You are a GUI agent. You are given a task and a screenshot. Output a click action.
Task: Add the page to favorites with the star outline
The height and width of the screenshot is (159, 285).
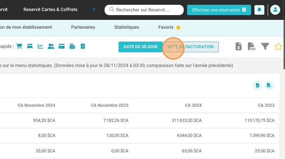[x=278, y=46]
